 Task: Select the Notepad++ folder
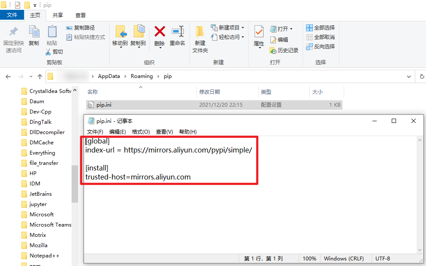point(40,256)
